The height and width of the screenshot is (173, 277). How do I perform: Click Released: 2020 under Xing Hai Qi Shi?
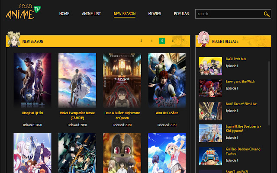tap(32, 125)
